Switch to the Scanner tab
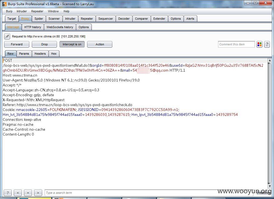The image size is (274, 199). 54,19
